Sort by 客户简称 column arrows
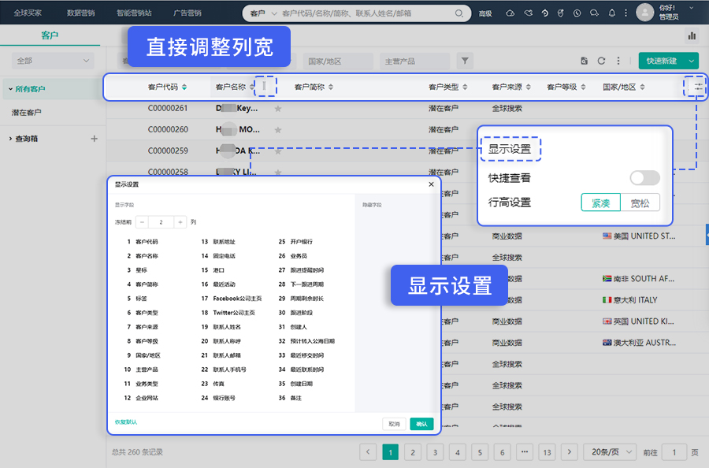The height and width of the screenshot is (468, 709). 331,87
